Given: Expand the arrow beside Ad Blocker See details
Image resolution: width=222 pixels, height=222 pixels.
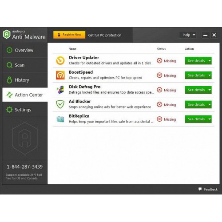Looking at the screenshot, I should pos(210,104).
